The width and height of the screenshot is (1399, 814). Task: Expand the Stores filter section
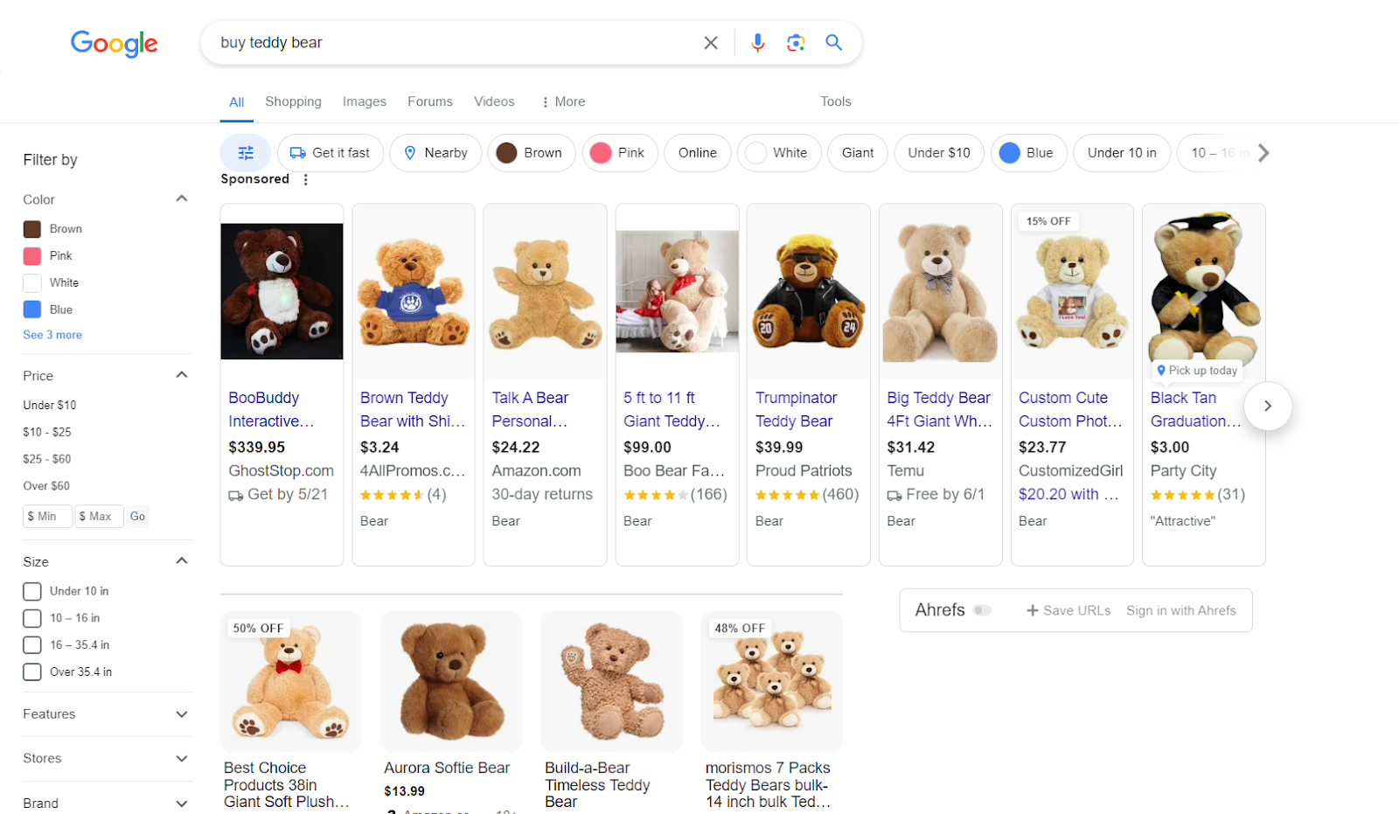tap(182, 759)
